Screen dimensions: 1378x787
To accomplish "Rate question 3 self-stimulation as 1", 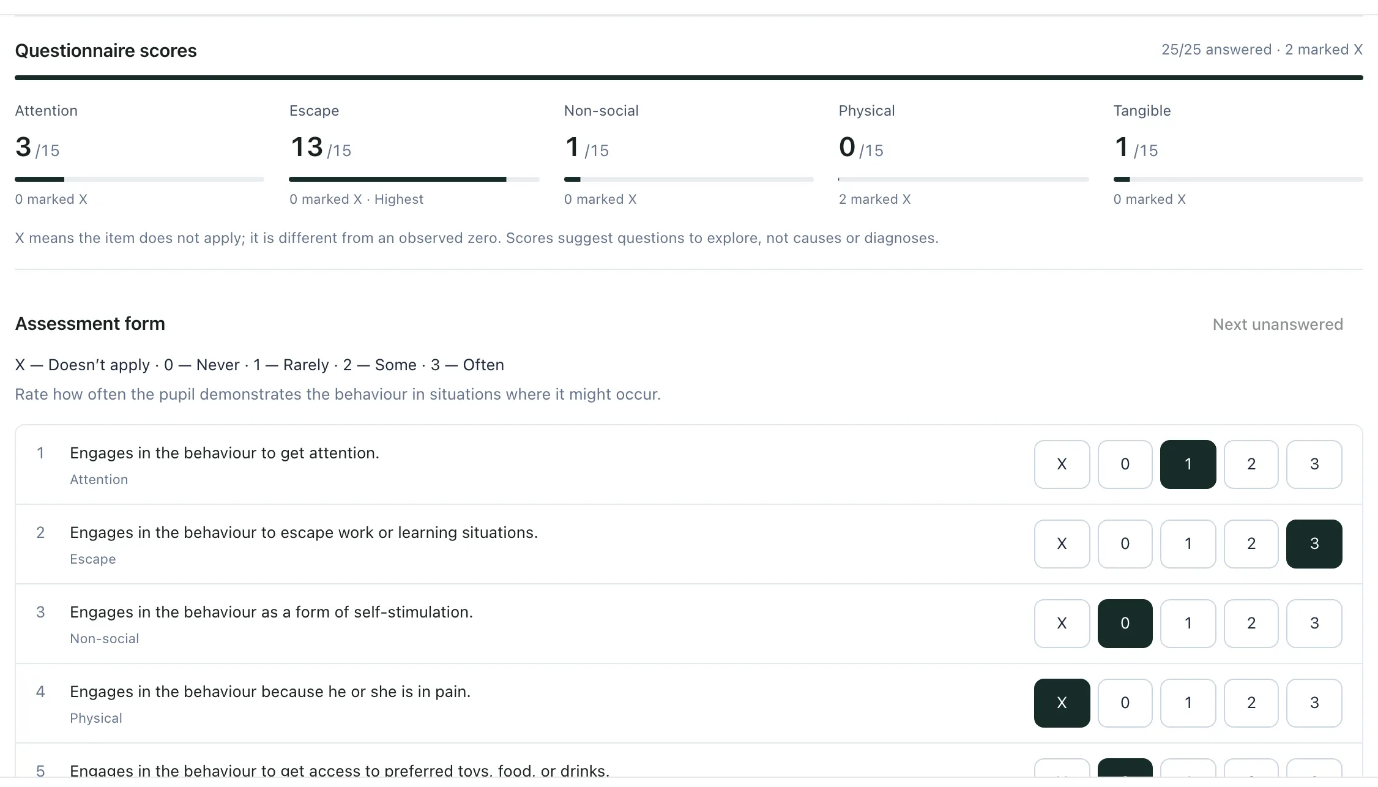I will point(1188,624).
